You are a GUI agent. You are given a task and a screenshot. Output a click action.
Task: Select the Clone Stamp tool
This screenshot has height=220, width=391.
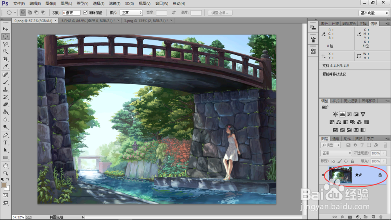[x=5, y=90]
